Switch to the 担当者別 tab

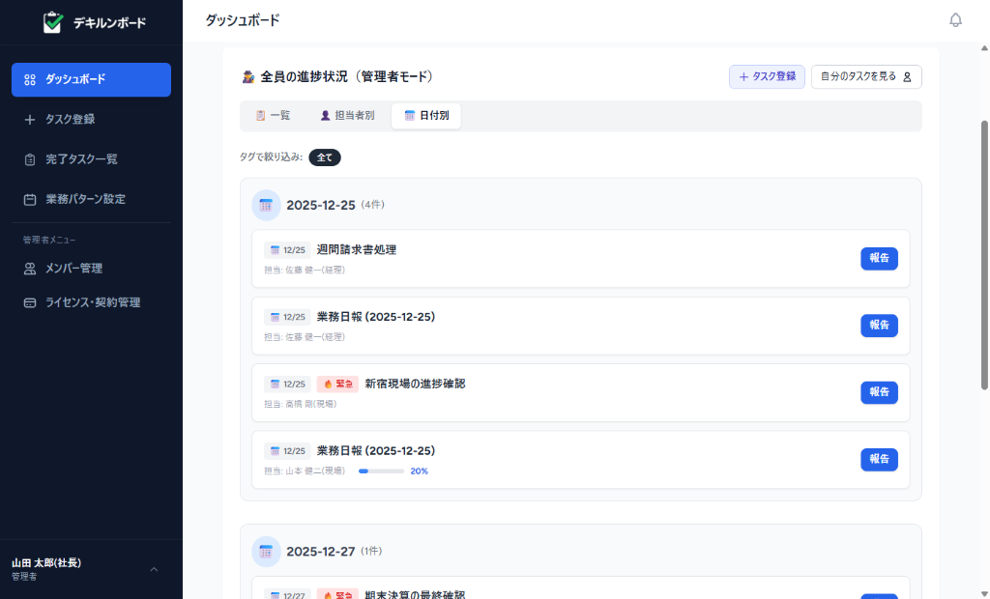[x=348, y=115]
